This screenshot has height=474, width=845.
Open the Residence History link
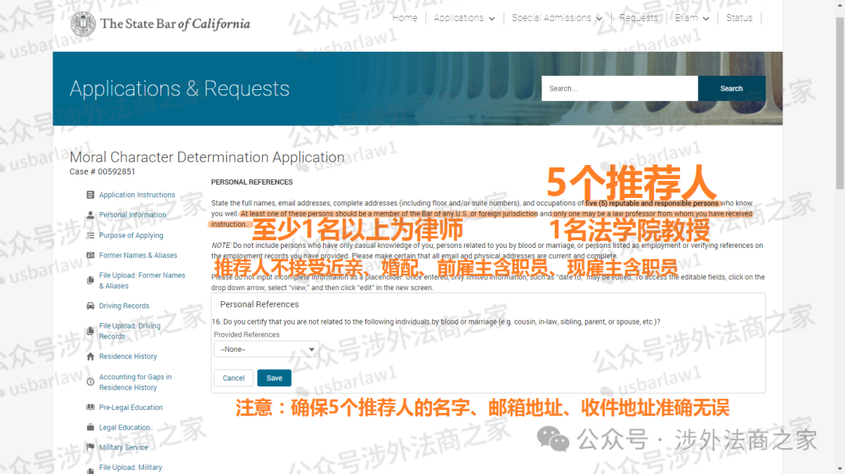click(x=128, y=357)
